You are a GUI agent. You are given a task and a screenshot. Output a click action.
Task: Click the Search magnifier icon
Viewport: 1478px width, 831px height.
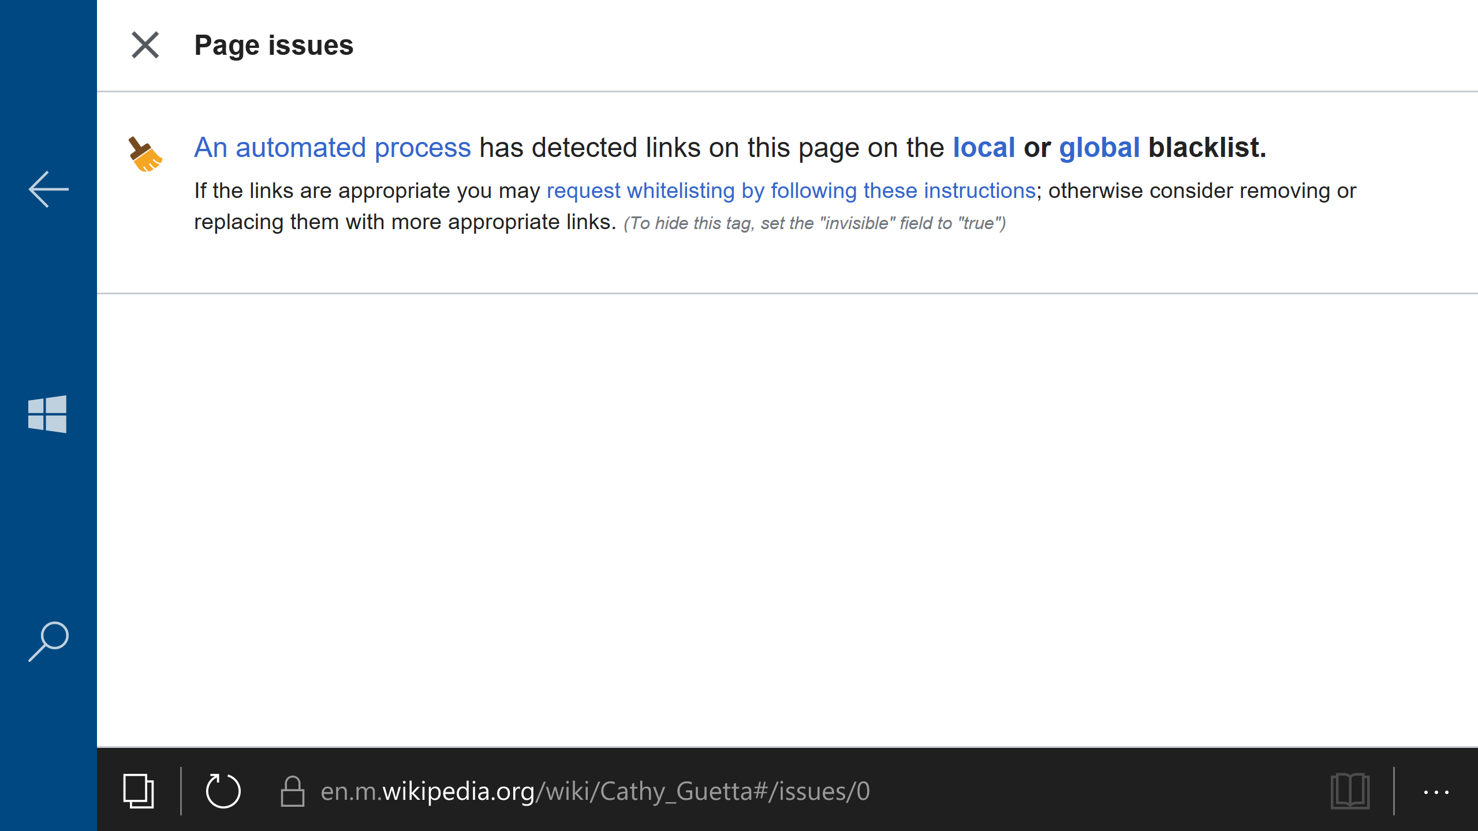click(x=48, y=639)
